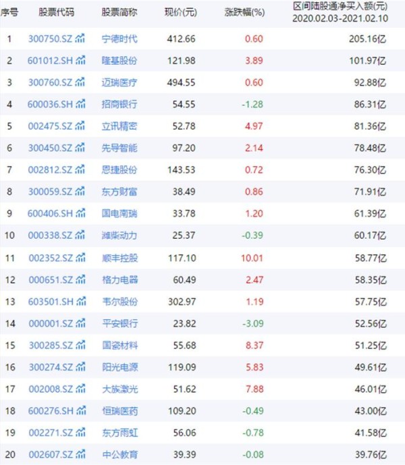
Task: Open stock link 隆基股份
Action: coord(119,61)
